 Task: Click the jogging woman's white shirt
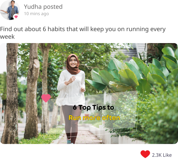(71, 88)
